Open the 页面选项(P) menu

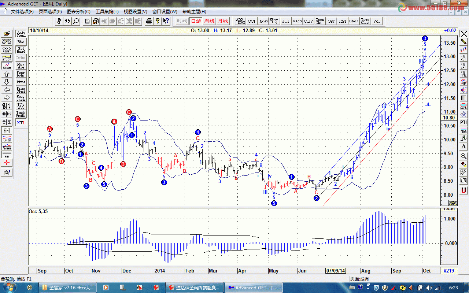point(50,12)
